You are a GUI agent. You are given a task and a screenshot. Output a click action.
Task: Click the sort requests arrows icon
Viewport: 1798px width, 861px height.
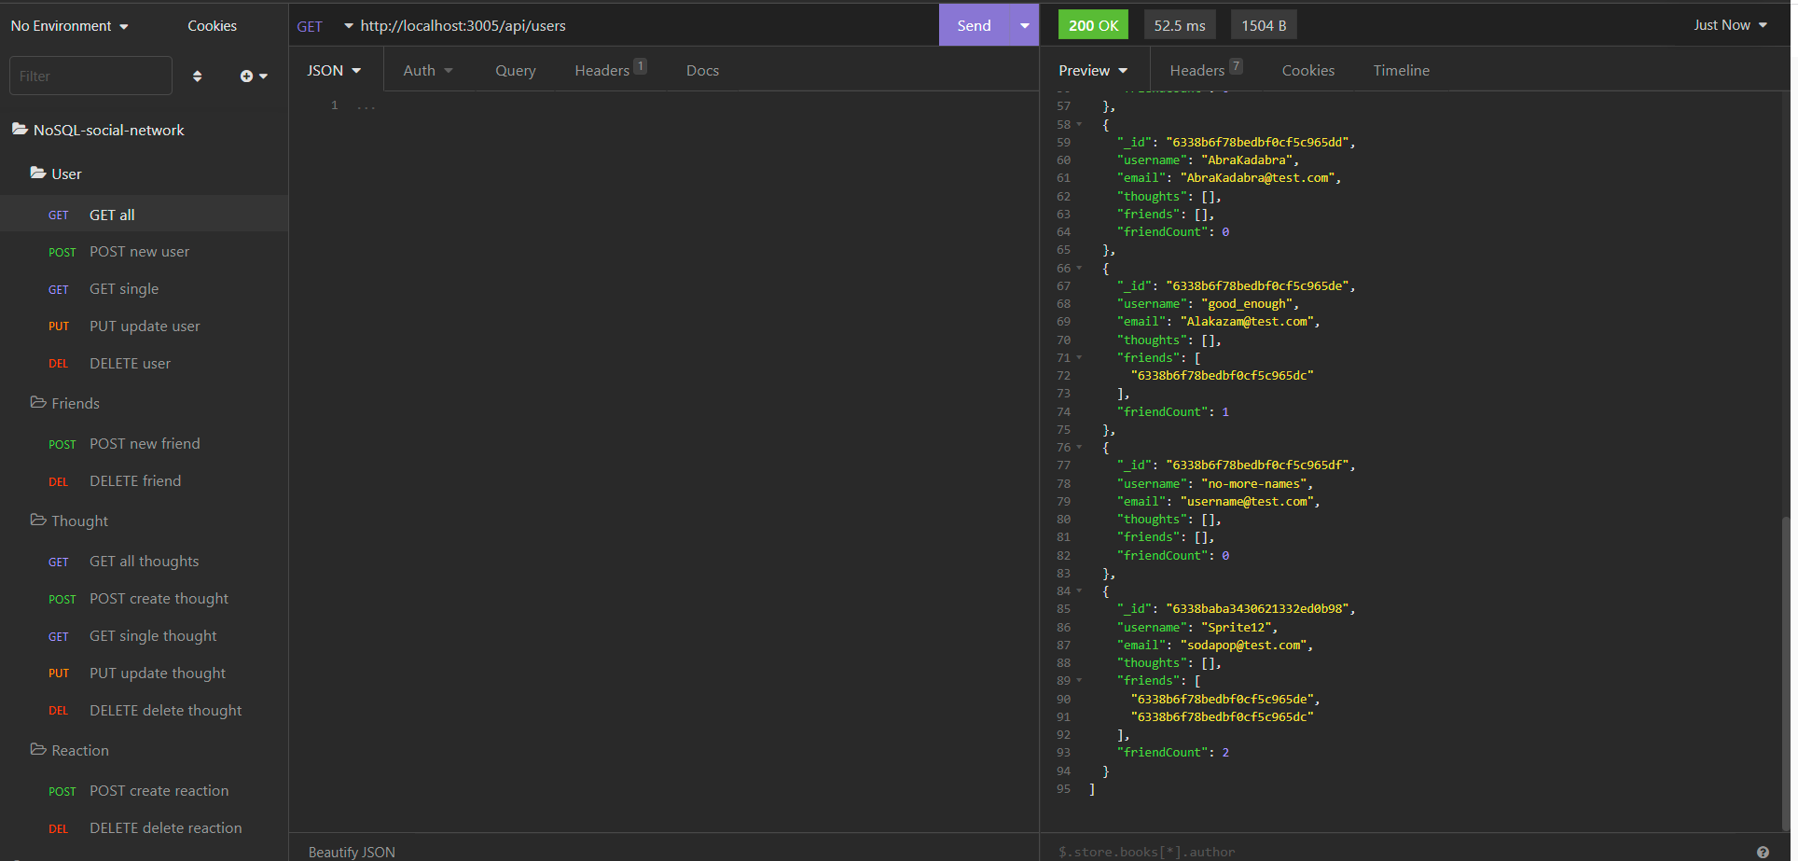(x=197, y=76)
